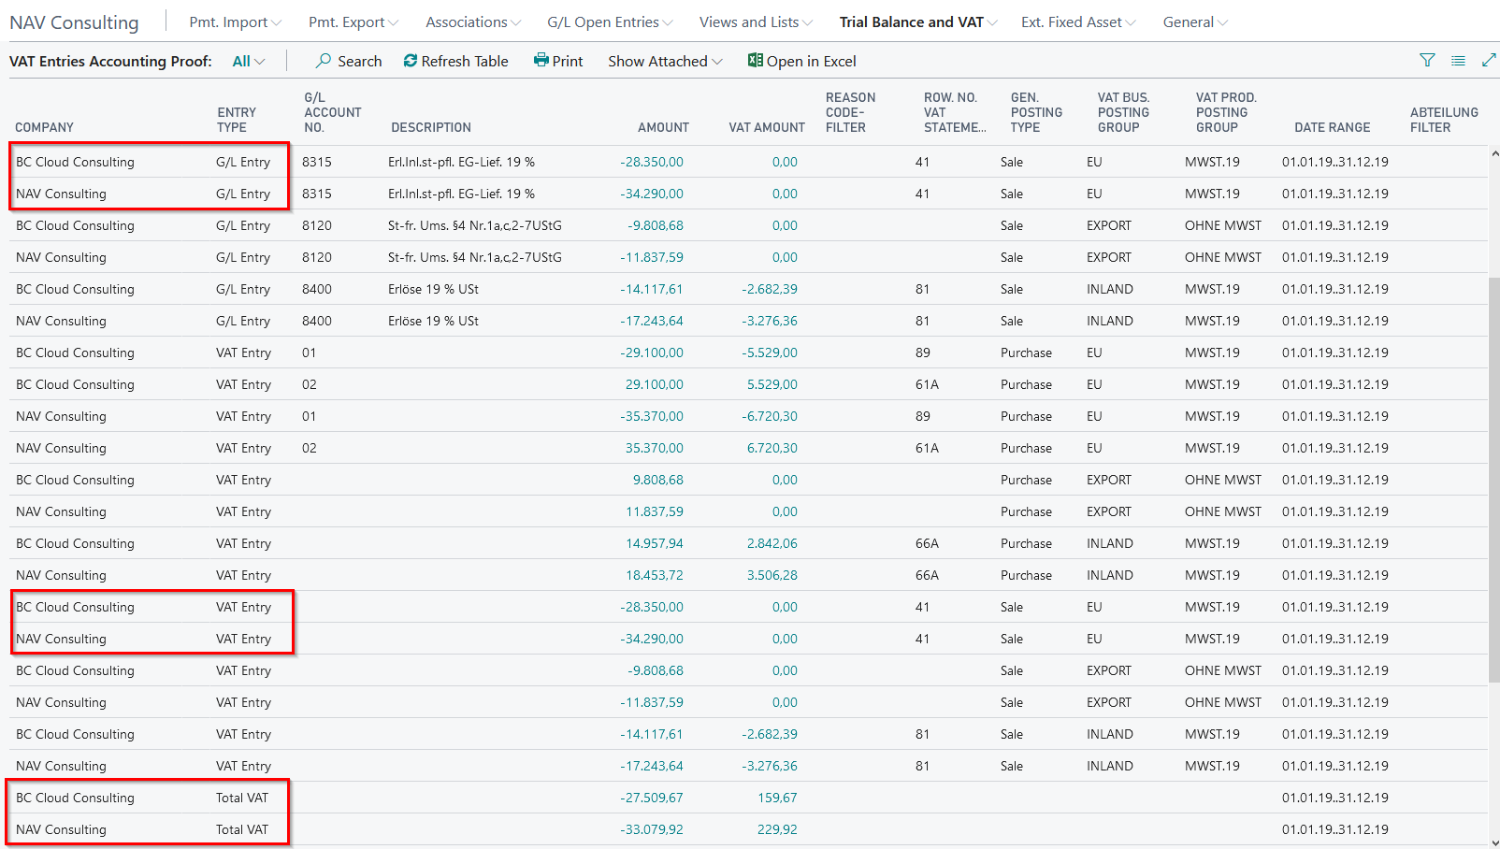The height and width of the screenshot is (849, 1500).
Task: Click the Print printer icon
Action: (541, 61)
